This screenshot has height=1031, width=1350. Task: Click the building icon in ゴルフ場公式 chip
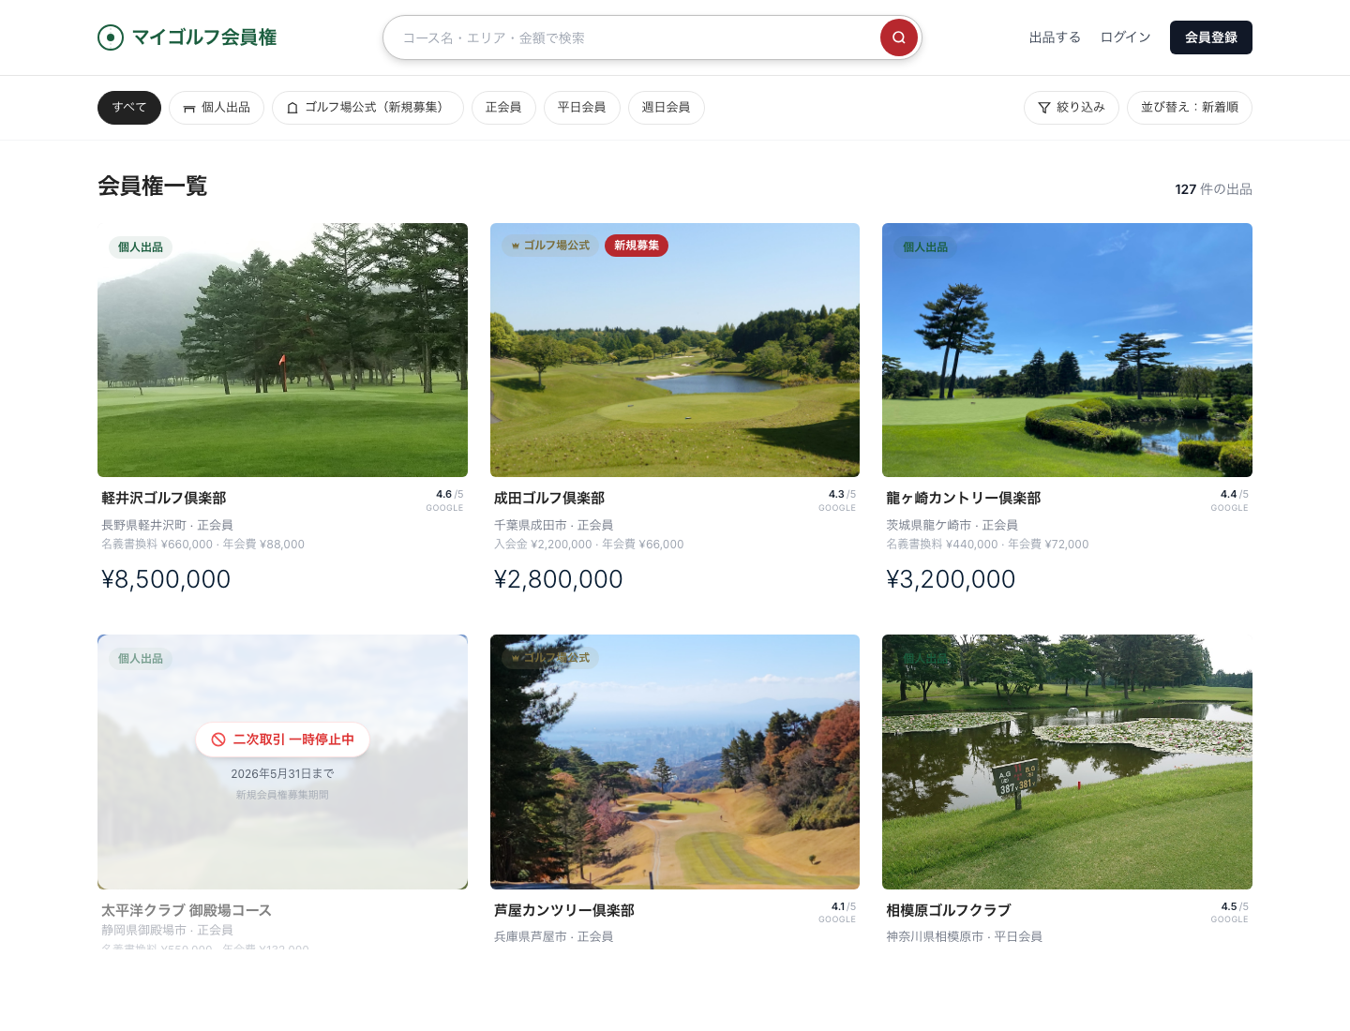click(292, 108)
